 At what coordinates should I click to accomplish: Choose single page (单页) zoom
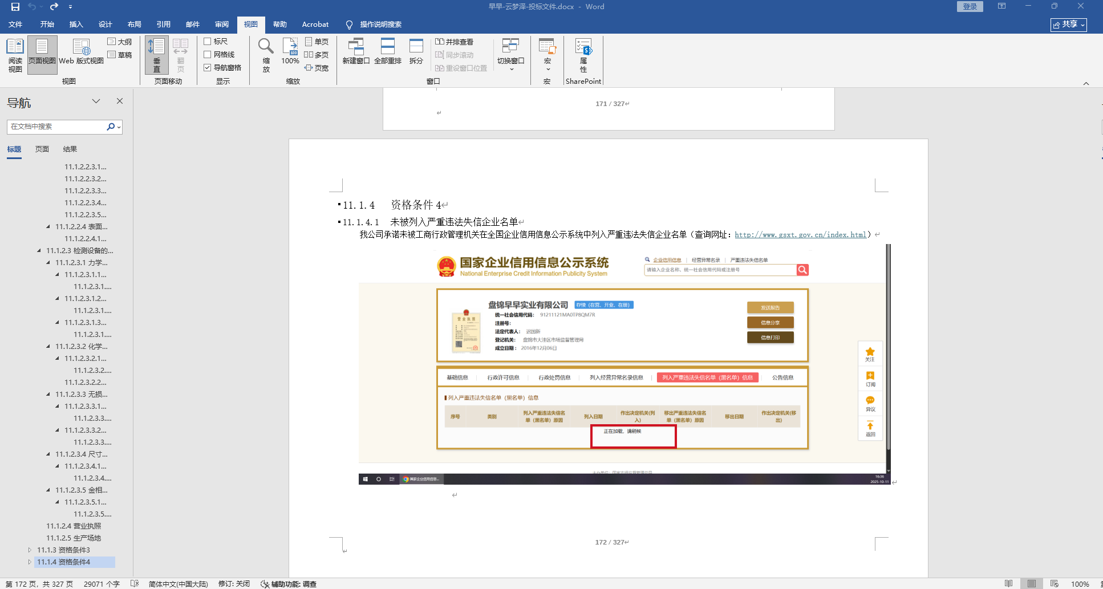[317, 42]
